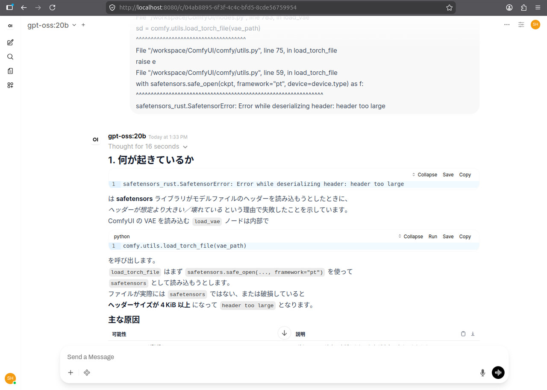
Task: Copy table with clipboard icon
Action: [x=463, y=334]
